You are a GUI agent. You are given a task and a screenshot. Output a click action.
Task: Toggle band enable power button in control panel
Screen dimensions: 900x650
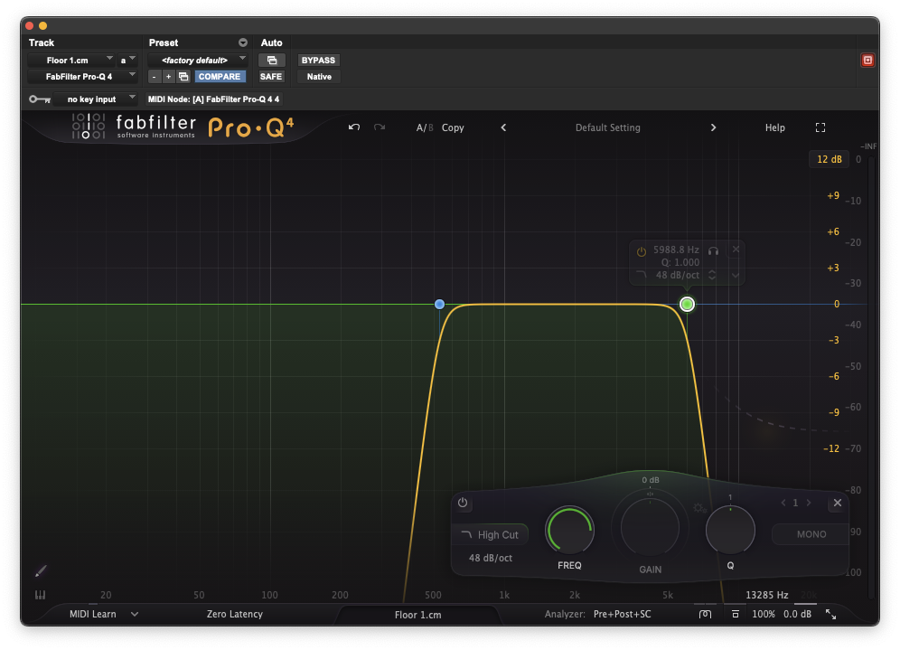click(x=463, y=503)
